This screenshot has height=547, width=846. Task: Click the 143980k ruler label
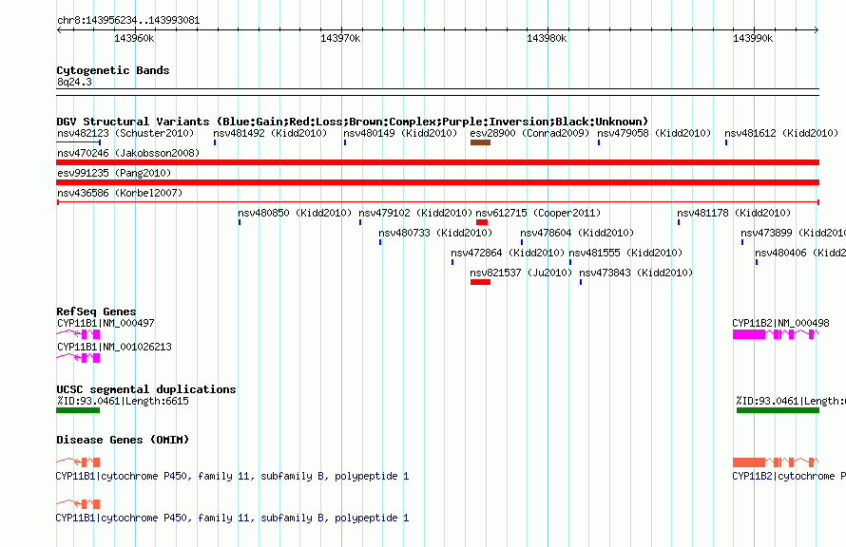547,39
